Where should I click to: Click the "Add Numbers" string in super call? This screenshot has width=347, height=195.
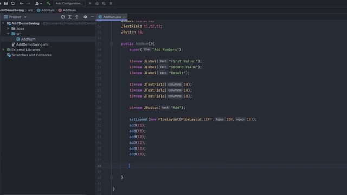tap(165, 49)
